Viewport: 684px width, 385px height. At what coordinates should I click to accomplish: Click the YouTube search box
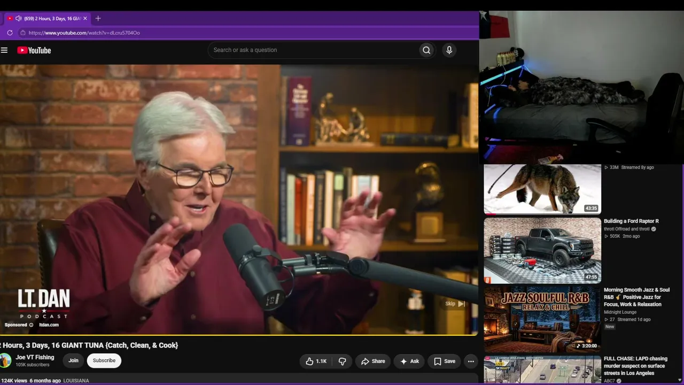coord(314,50)
